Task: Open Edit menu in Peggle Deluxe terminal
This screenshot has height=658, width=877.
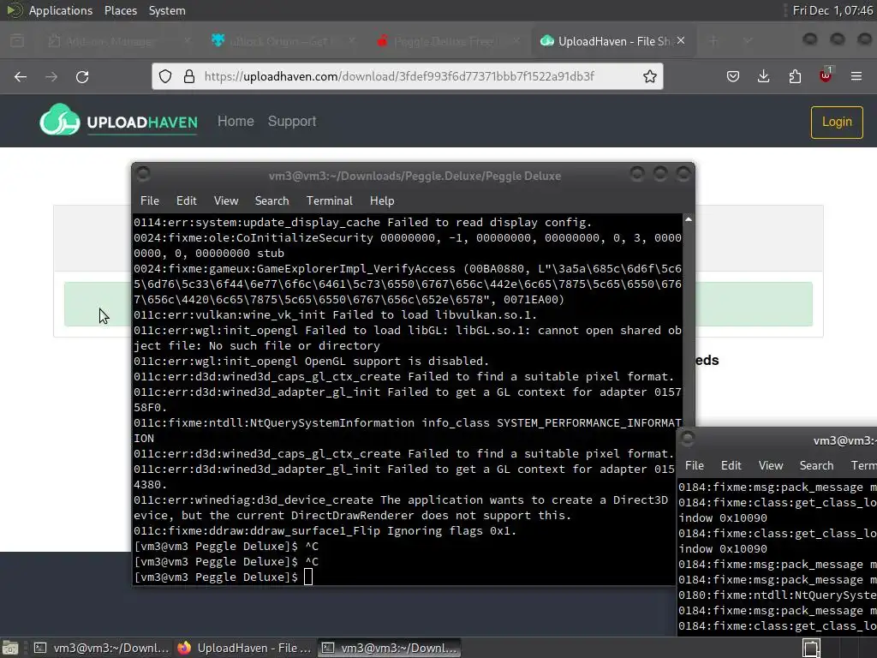Action: tap(186, 200)
